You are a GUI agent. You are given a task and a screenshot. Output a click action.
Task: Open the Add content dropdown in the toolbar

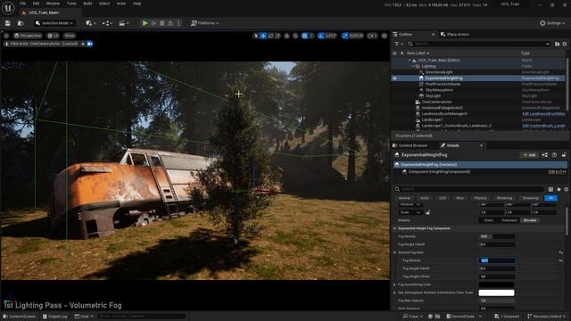click(x=91, y=23)
